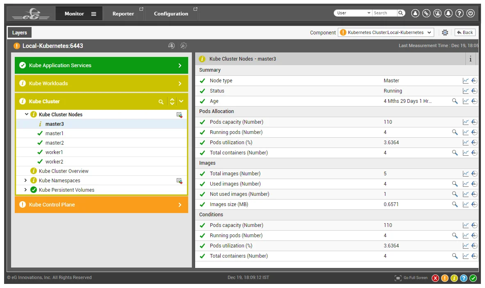Click the eG Innovations logo
Viewport: 485px width, 288px height.
(x=31, y=14)
